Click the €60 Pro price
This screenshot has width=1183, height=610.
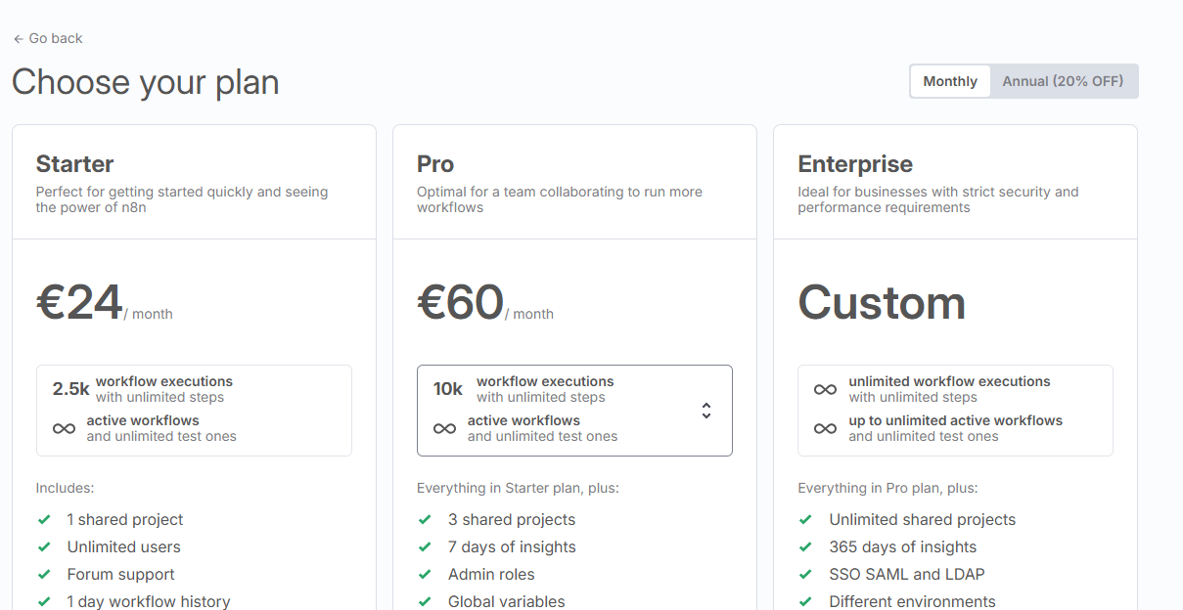point(460,303)
